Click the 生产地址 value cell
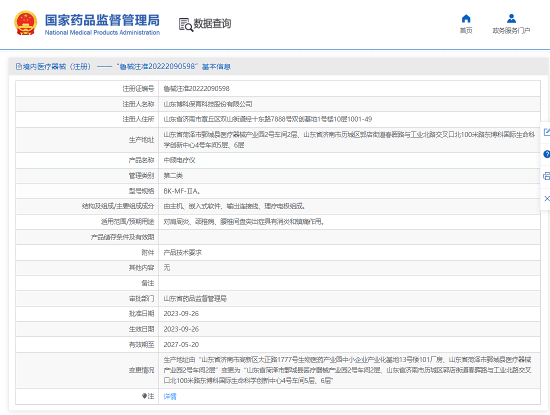 click(x=349, y=140)
